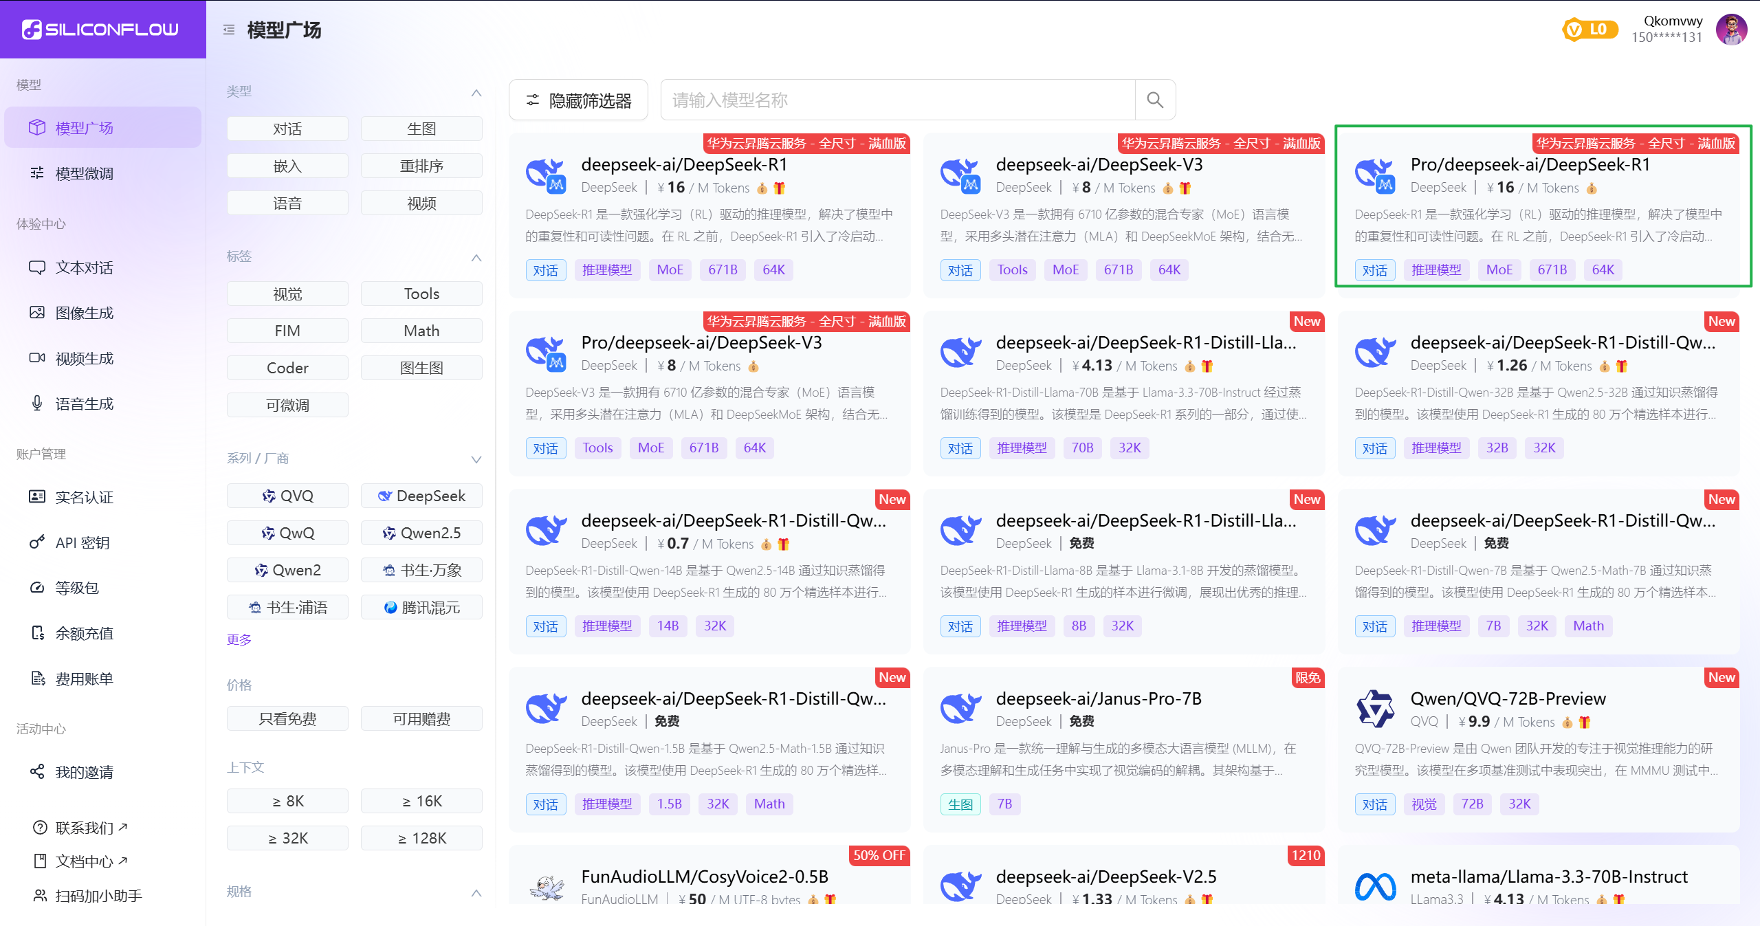The image size is (1760, 926).
Task: Filter by DeepSeek series
Action: pos(421,496)
